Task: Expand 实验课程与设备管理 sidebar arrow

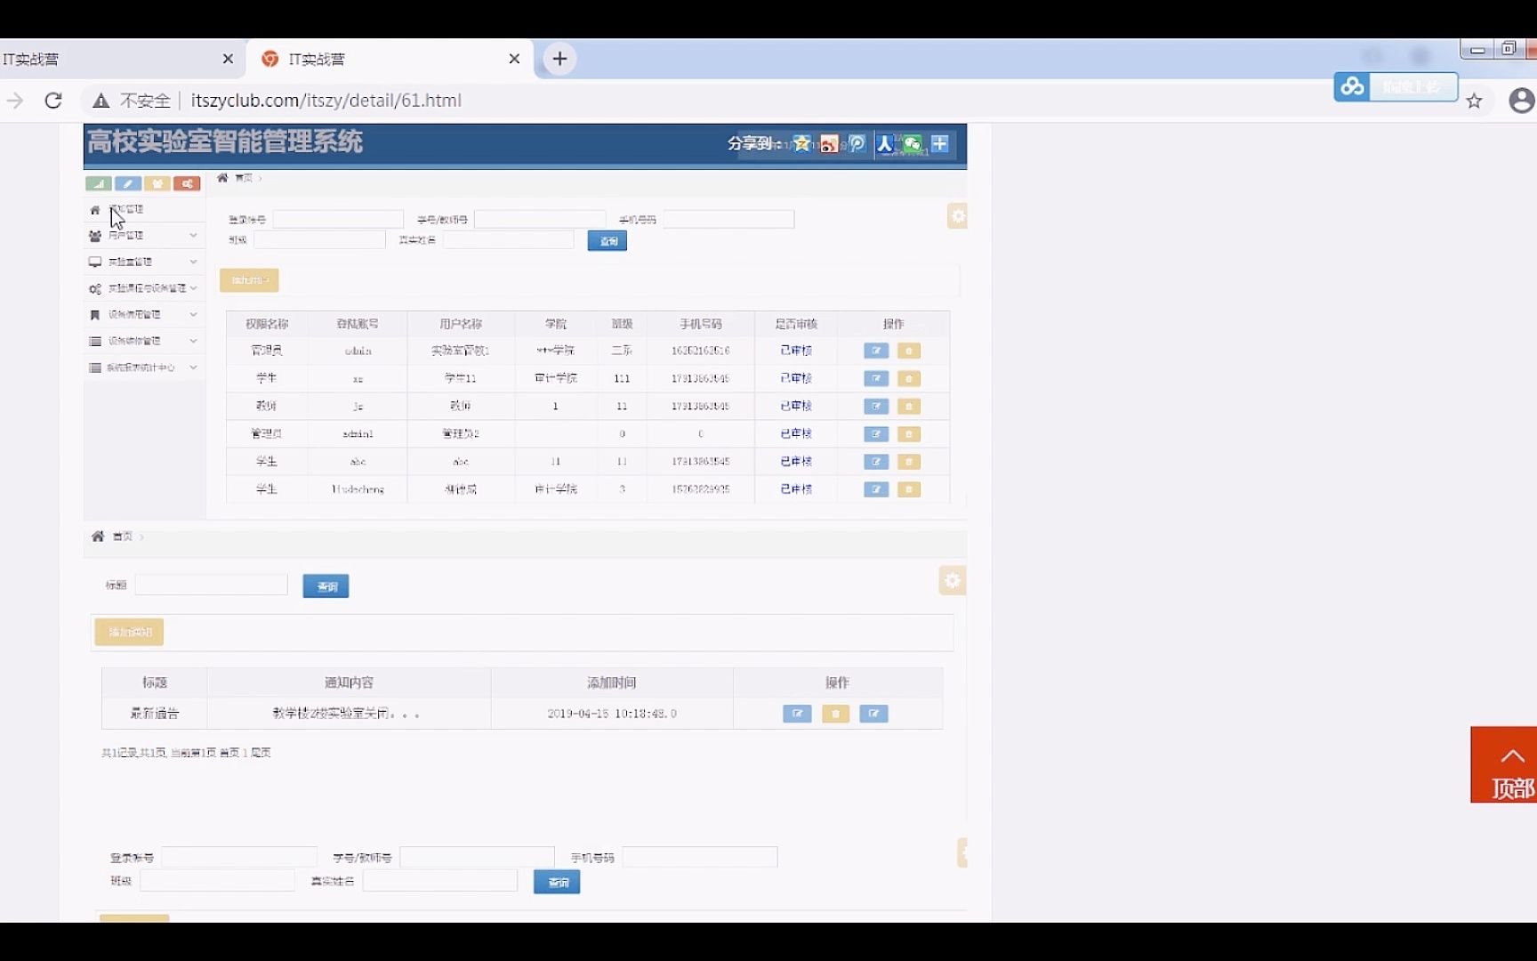Action: click(193, 288)
